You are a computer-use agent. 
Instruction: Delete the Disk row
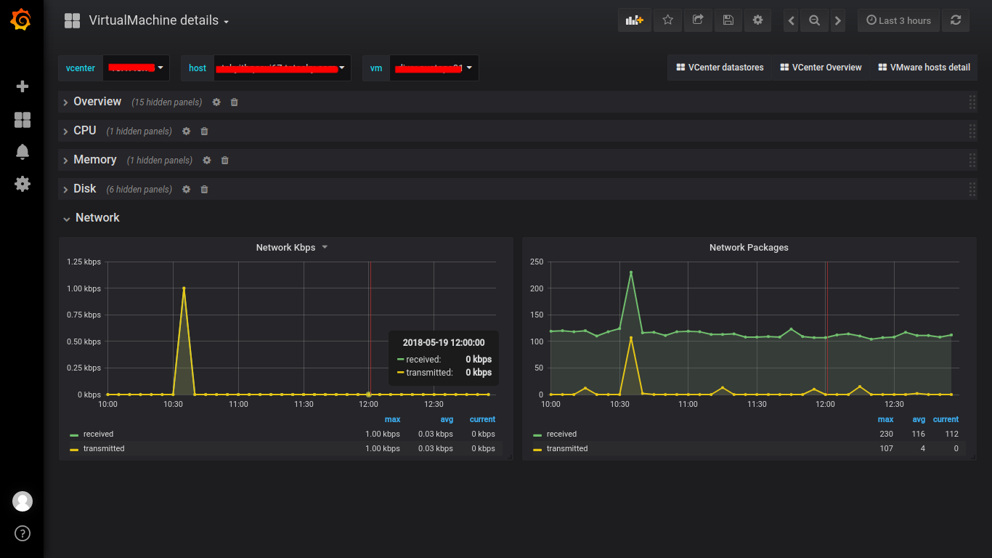tap(204, 190)
